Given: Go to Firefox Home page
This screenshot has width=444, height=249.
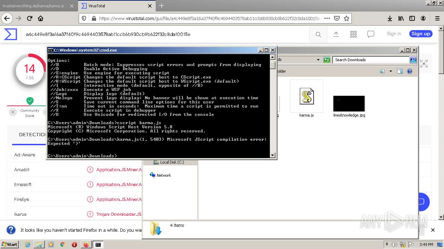Looking at the screenshot, I should pos(41,18).
